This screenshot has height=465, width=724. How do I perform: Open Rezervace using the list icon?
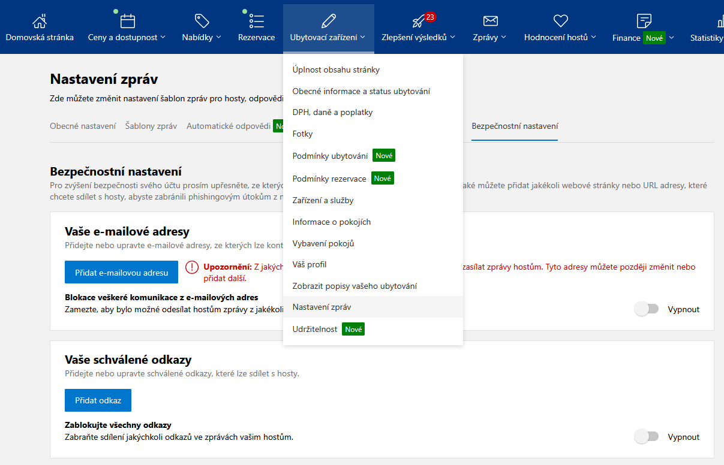[256, 20]
